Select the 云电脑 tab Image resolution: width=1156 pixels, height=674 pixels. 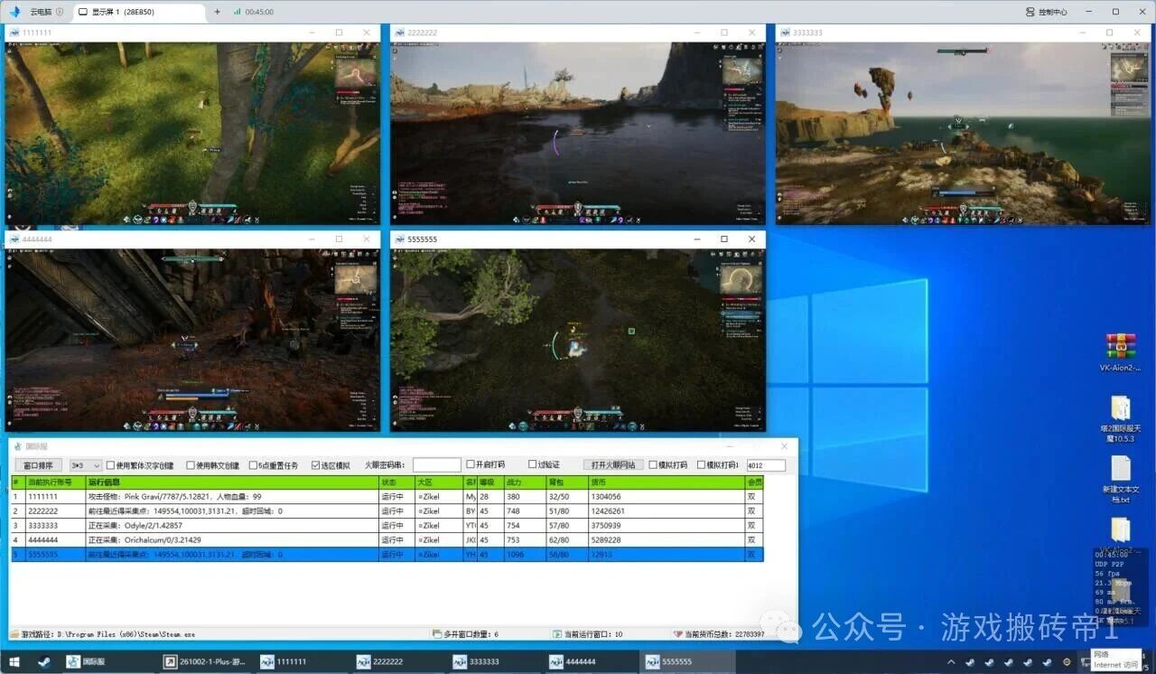click(47, 12)
